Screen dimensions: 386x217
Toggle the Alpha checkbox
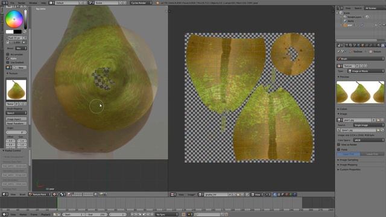[8, 58]
